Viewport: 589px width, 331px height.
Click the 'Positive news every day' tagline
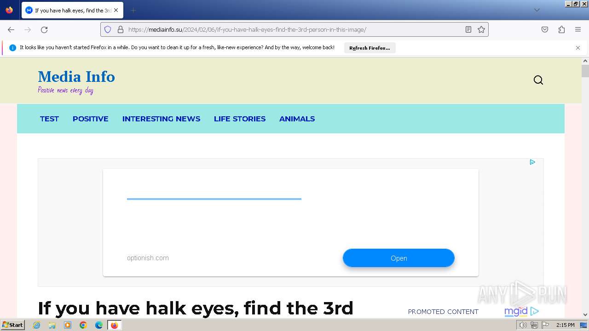pos(65,90)
